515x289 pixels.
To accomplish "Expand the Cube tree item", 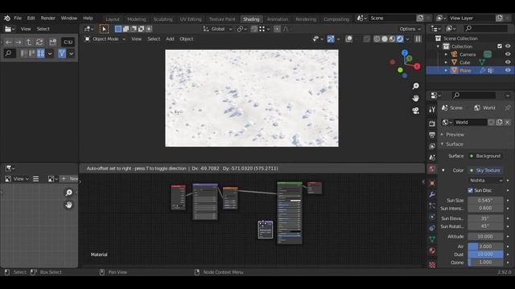I will (446, 63).
